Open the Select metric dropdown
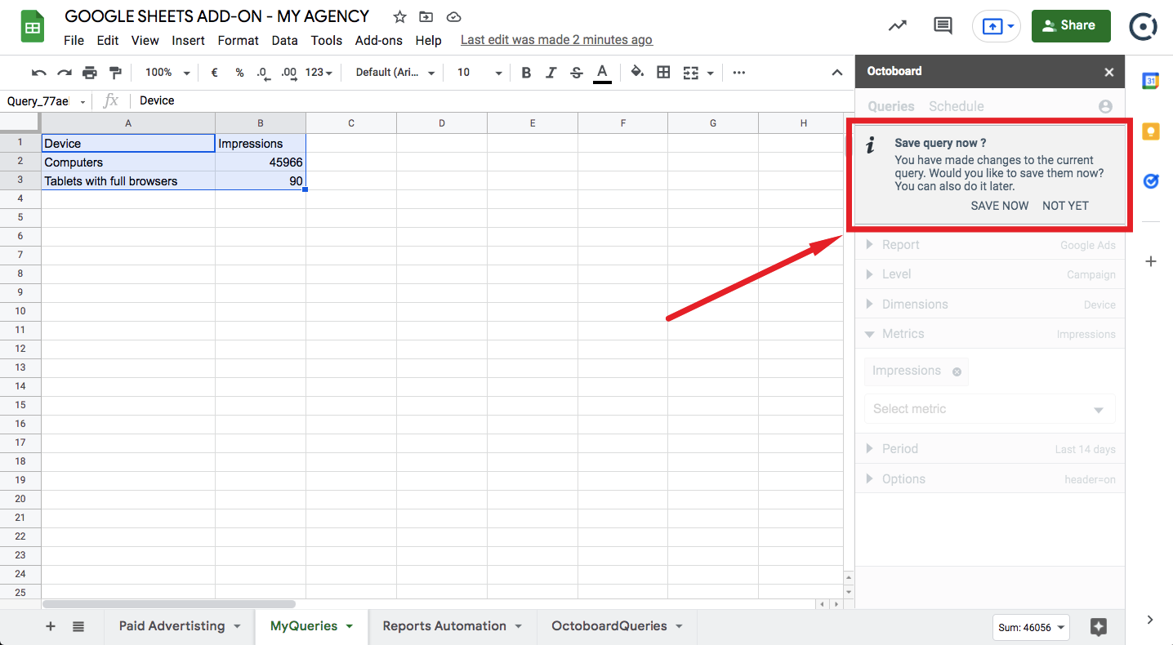Viewport: 1173px width, 645px height. pos(990,409)
